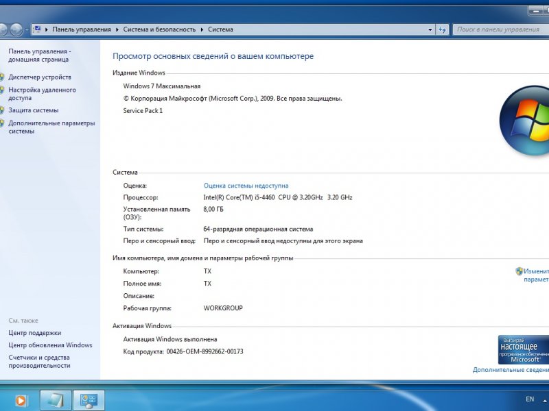Open the address bar history dropdown arrow
The height and width of the screenshot is (411, 549).
coord(430,29)
